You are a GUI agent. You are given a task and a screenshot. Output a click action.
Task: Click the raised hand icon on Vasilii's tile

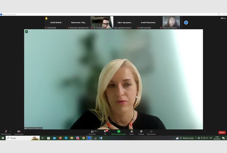click(x=46, y=18)
